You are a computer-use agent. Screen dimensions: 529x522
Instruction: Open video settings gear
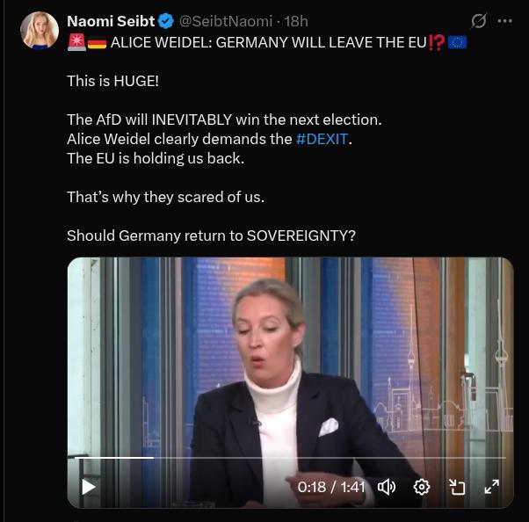pos(422,487)
